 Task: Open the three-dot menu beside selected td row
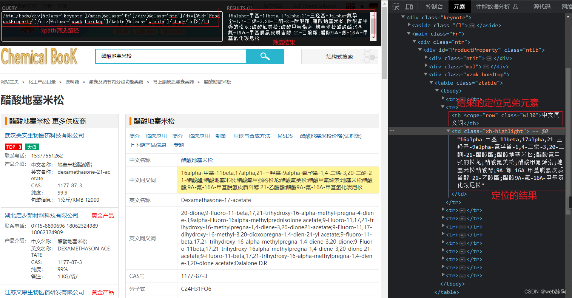(392, 131)
